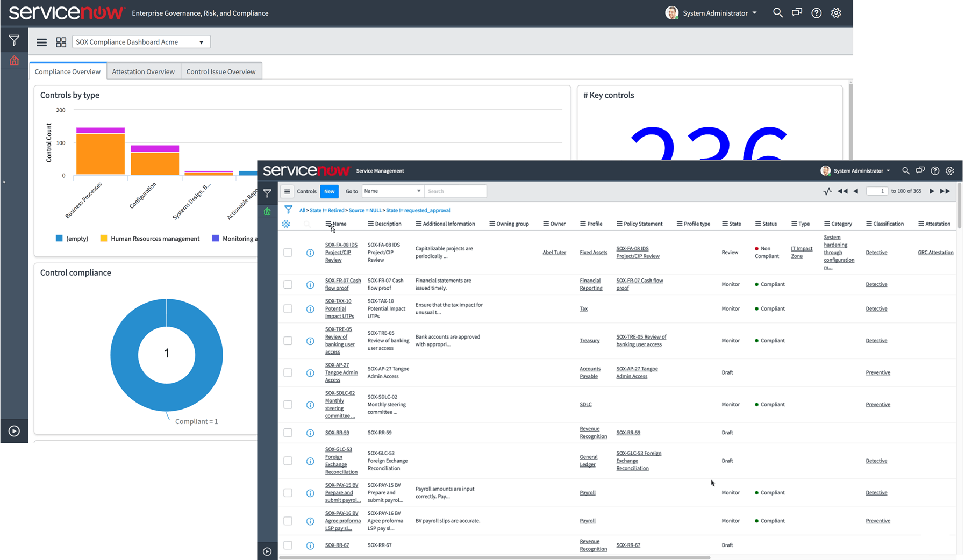Open the IT Impact Zone type link

pos(802,253)
